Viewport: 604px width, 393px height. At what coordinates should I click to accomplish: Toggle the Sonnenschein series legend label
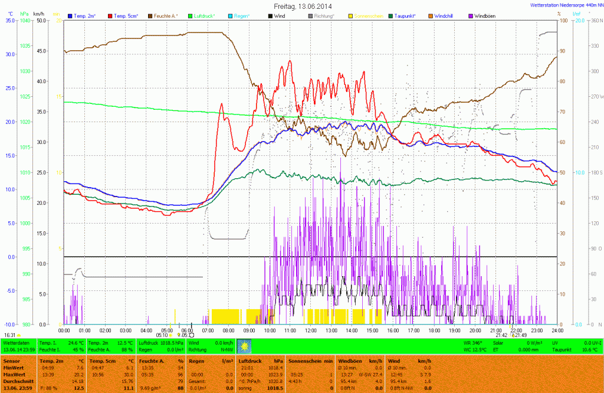[368, 15]
